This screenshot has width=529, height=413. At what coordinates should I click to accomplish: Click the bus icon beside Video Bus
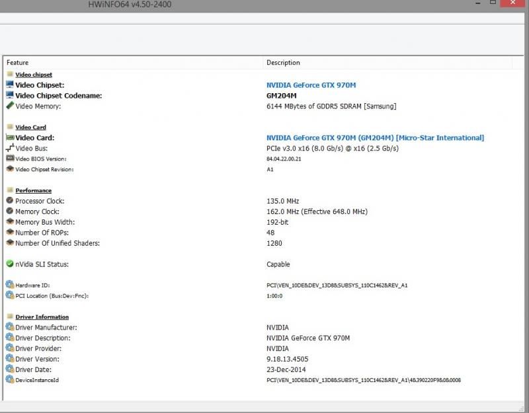pos(10,147)
